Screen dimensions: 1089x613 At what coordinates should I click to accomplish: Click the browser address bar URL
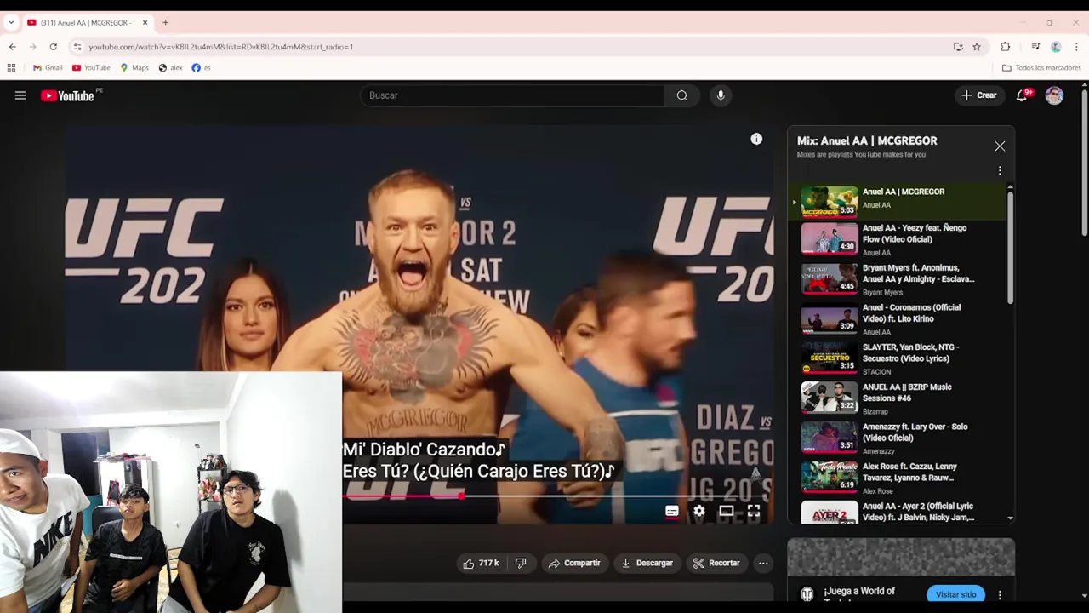tap(221, 47)
